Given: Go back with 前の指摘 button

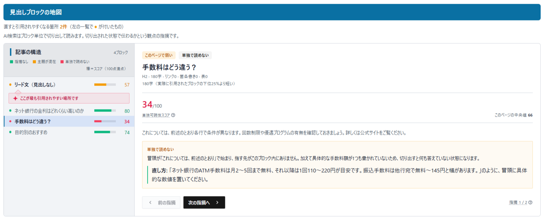Looking at the screenshot, I should 161,203.
